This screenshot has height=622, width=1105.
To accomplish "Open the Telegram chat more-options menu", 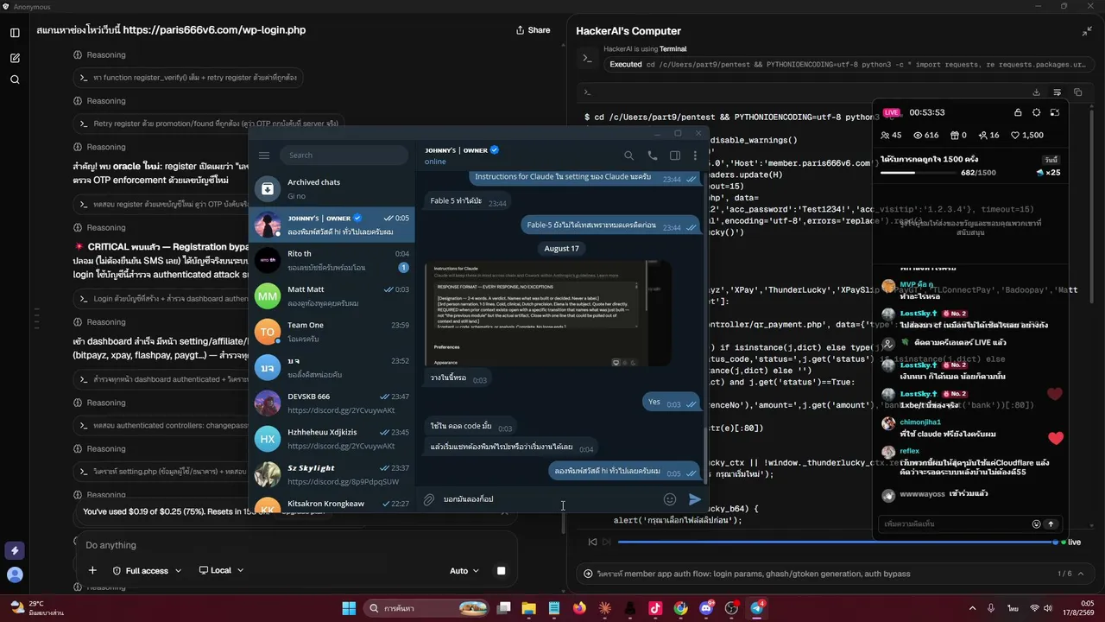I will (695, 155).
